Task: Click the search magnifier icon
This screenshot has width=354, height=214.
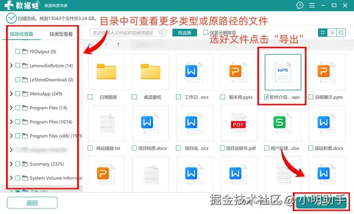Action: pyautogui.click(x=160, y=33)
